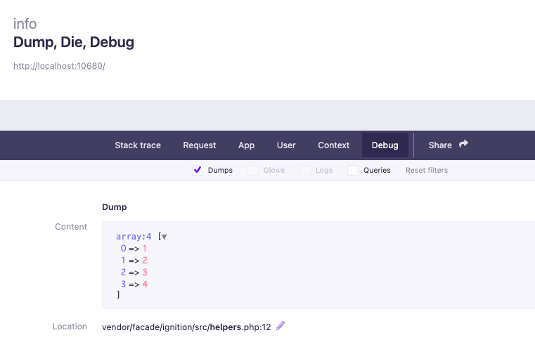Uncheck the Dumps filter checkbox

coord(198,170)
